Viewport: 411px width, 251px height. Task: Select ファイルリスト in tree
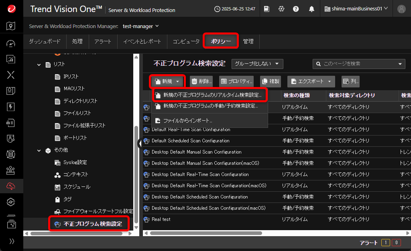click(x=77, y=113)
